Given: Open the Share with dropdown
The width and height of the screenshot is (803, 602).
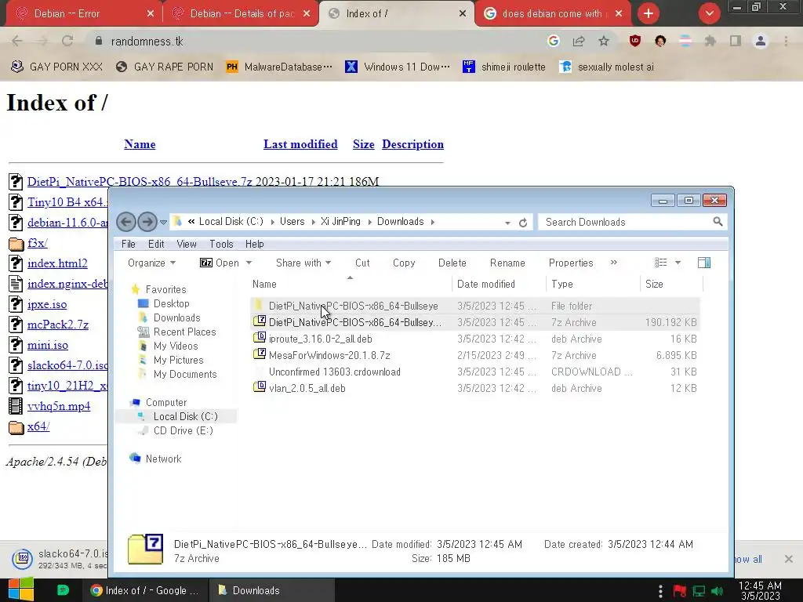Looking at the screenshot, I should coord(303,263).
